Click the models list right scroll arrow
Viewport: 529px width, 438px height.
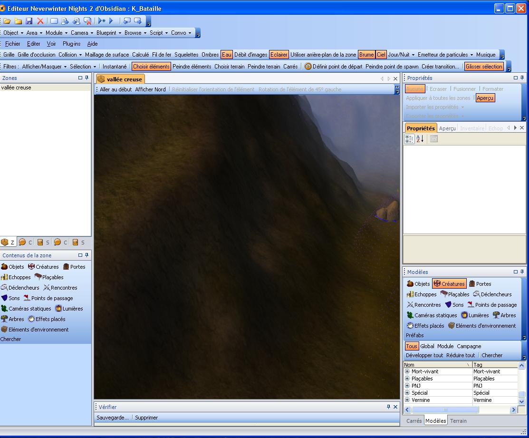513,409
